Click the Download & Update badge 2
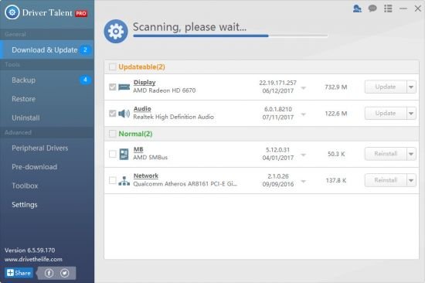This screenshot has width=425, height=283. click(x=85, y=50)
